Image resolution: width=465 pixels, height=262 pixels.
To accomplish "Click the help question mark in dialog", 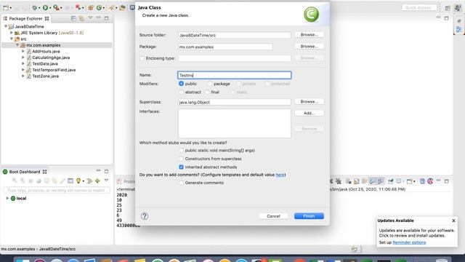I will (x=145, y=216).
